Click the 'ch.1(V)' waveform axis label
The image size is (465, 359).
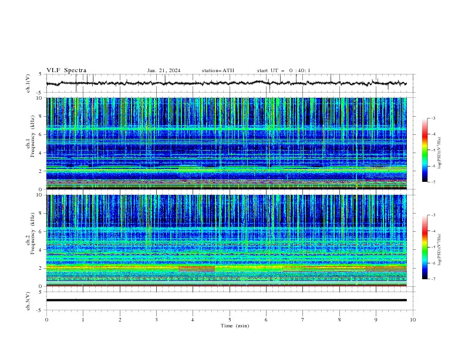click(x=28, y=83)
